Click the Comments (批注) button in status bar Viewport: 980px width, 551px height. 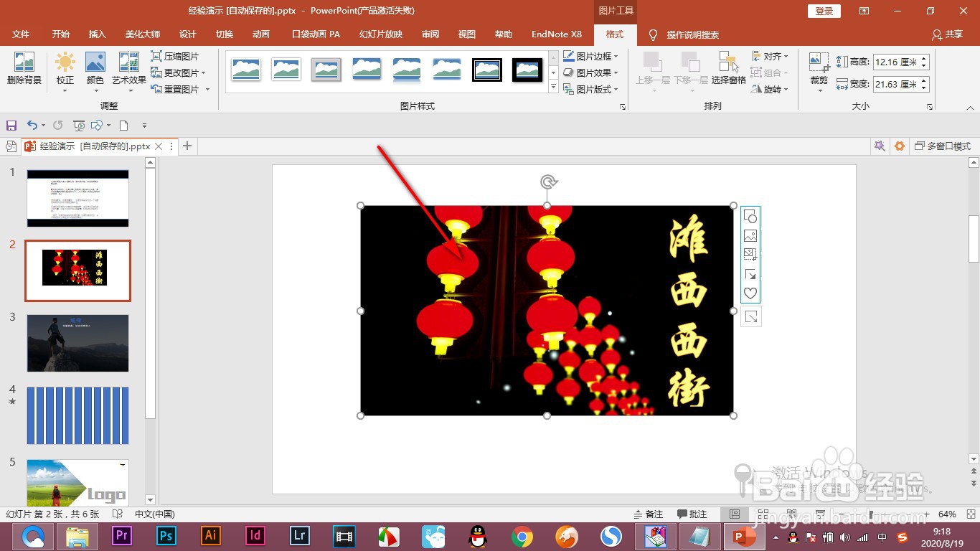pyautogui.click(x=692, y=514)
